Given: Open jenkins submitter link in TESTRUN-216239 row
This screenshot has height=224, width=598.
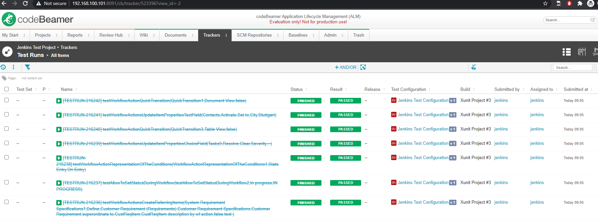Looking at the screenshot, I should pos(501,143).
